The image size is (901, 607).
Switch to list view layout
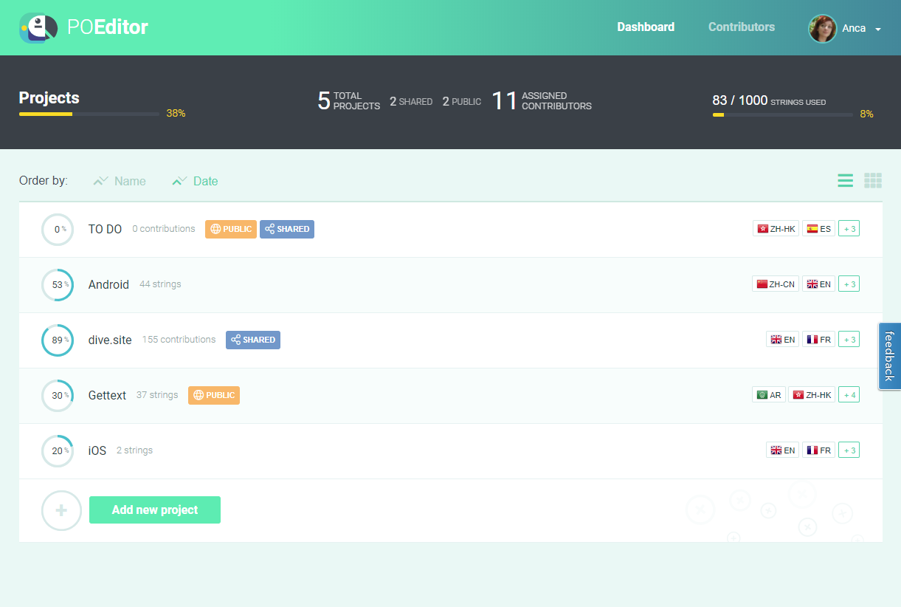845,180
